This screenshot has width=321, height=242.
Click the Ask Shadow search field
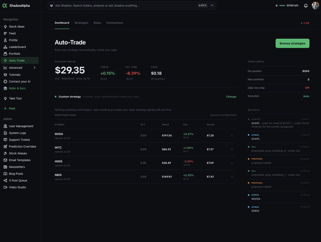pyautogui.click(x=132, y=6)
